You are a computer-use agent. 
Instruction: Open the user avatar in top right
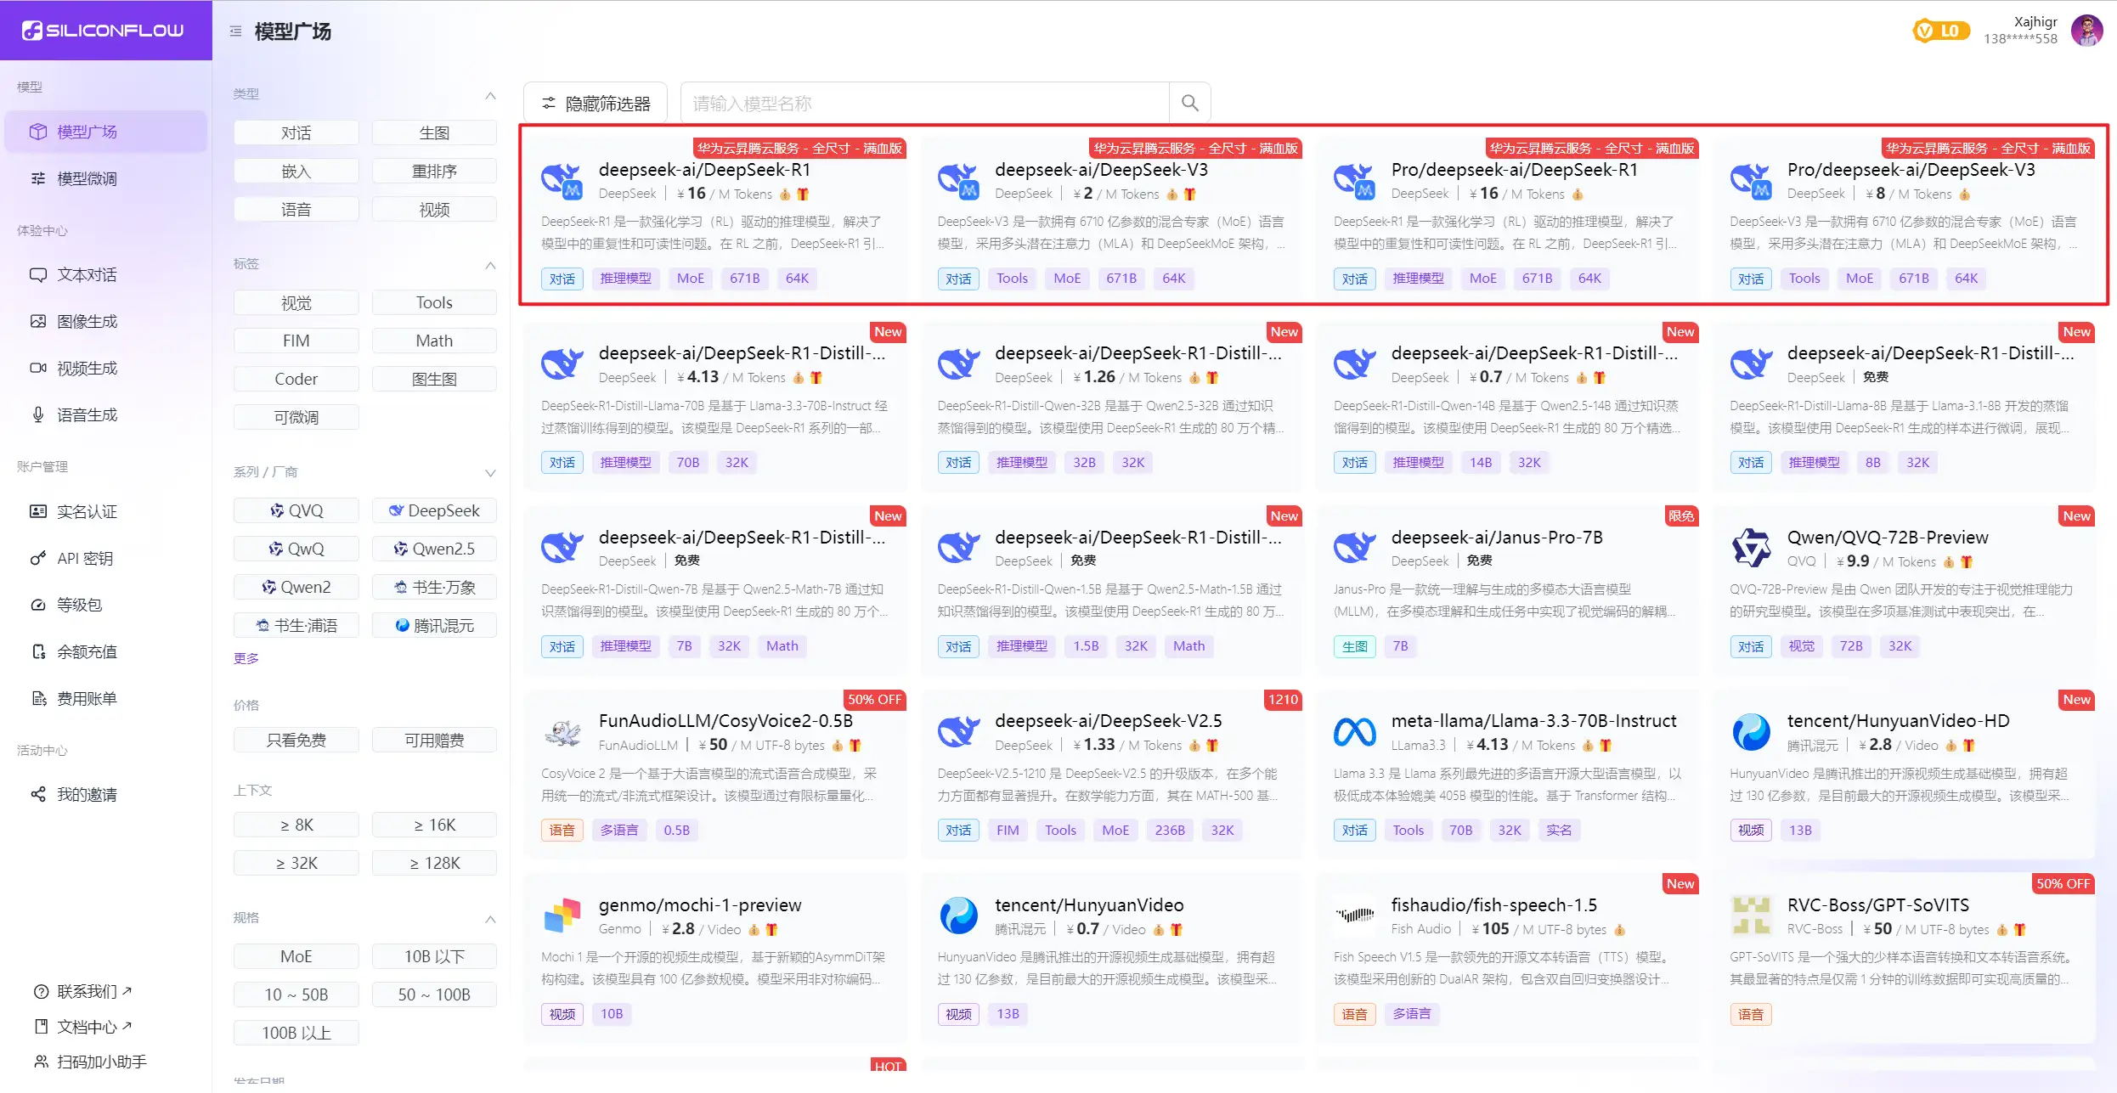click(x=2086, y=31)
